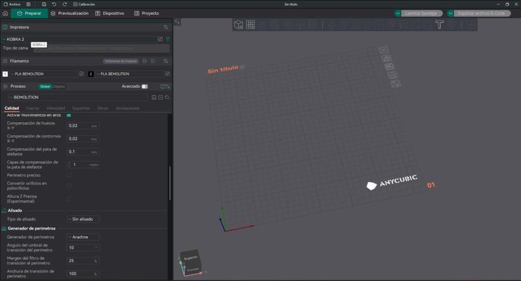
Task: Select the Soportes settings tab
Action: pos(81,108)
